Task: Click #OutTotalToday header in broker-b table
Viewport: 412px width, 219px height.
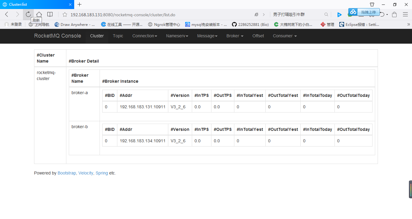Action: [x=353, y=129]
